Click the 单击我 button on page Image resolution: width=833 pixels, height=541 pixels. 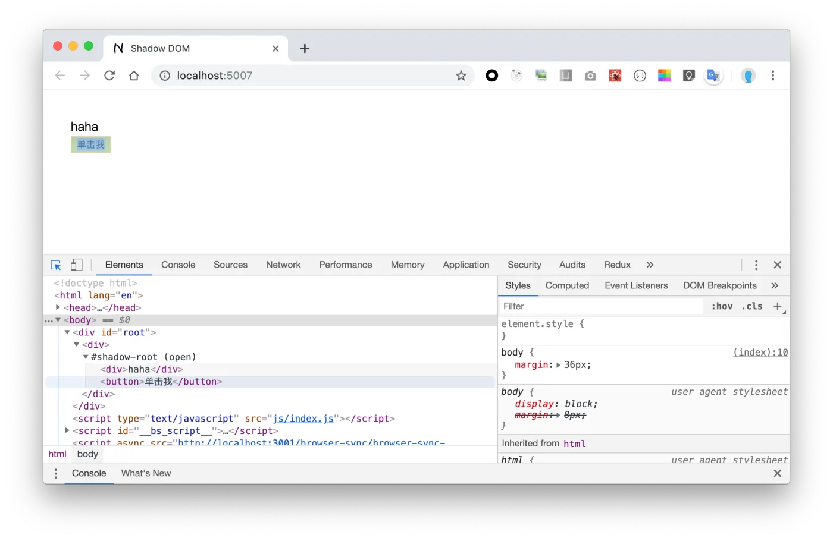[x=90, y=144]
